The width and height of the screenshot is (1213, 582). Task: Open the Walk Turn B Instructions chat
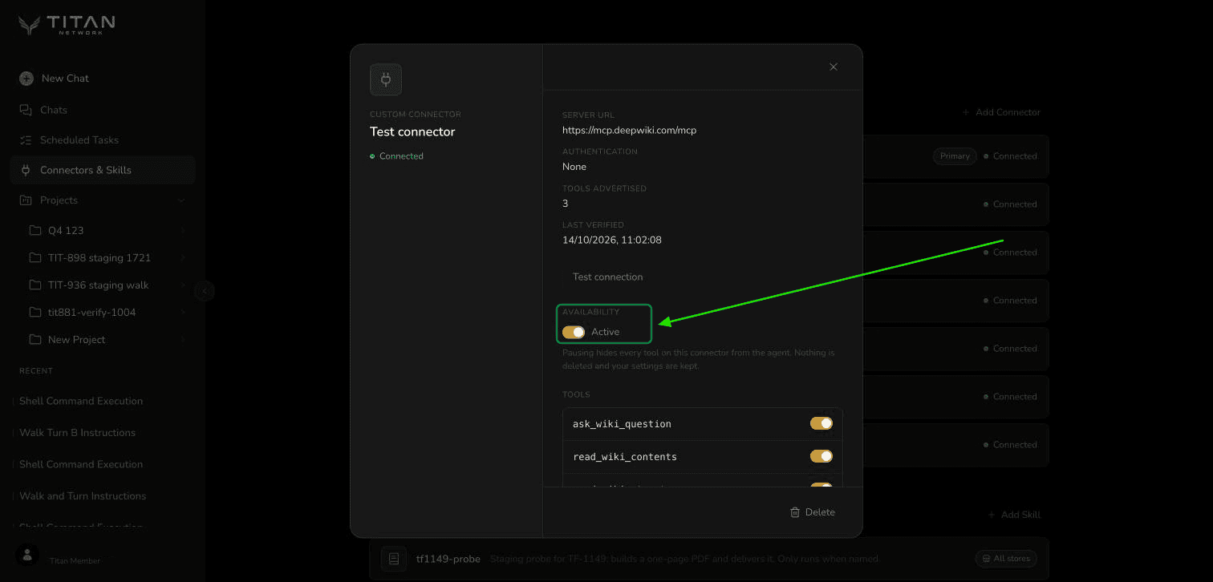click(78, 433)
